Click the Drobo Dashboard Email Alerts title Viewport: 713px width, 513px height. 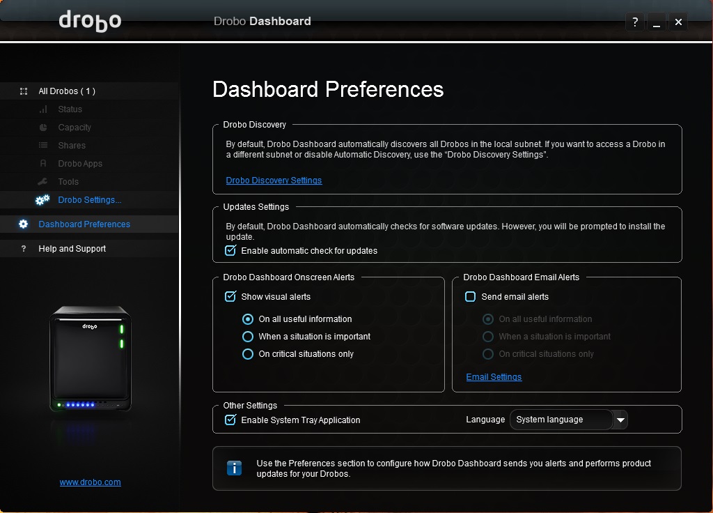[x=521, y=277]
